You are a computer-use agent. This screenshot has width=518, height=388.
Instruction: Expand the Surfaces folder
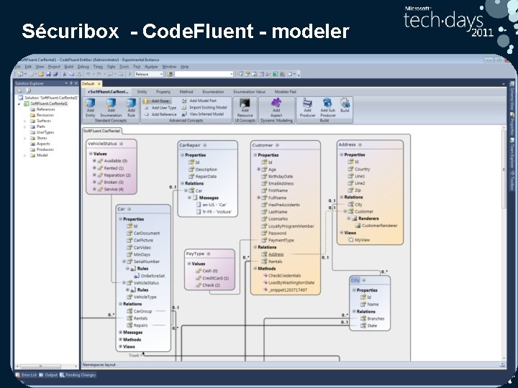pos(24,121)
